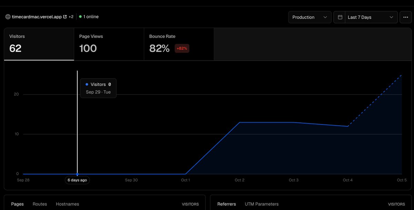View the 1 online indicator

click(89, 17)
